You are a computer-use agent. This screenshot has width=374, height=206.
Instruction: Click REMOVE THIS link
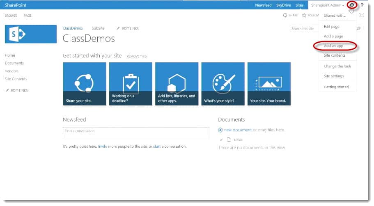(x=137, y=56)
